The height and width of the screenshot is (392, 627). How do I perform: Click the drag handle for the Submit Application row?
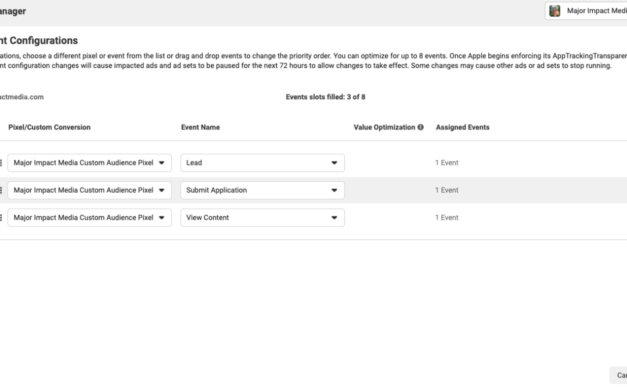point(1,190)
